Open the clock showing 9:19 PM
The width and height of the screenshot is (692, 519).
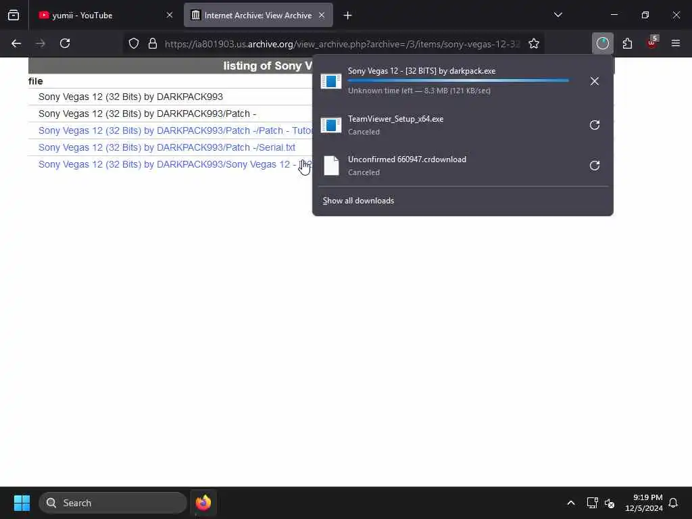coord(644,503)
